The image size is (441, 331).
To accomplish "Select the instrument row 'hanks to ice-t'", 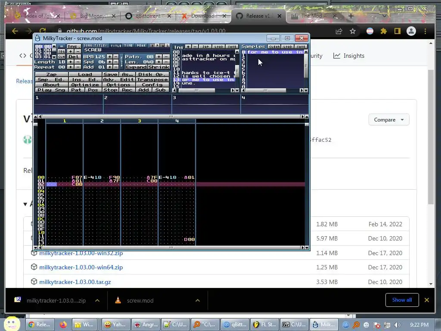I will coord(204,72).
